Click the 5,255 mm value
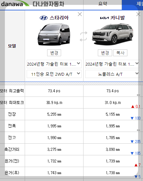 tap(54, 114)
